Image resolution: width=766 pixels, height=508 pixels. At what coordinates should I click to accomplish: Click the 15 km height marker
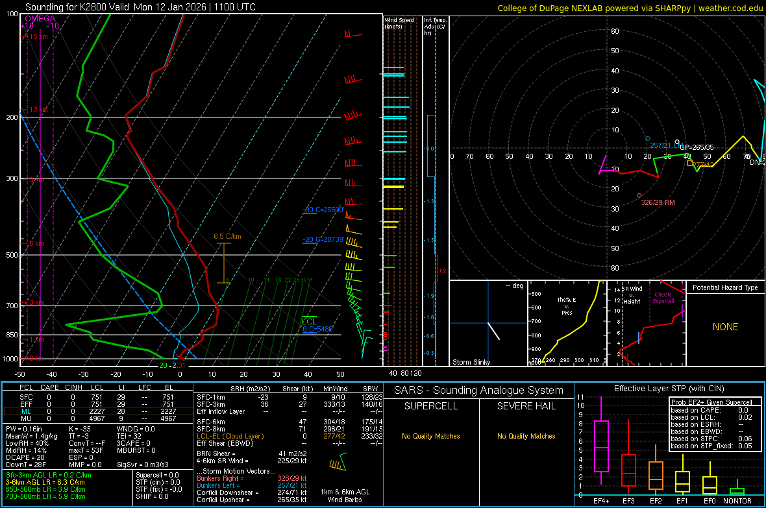[x=38, y=36]
